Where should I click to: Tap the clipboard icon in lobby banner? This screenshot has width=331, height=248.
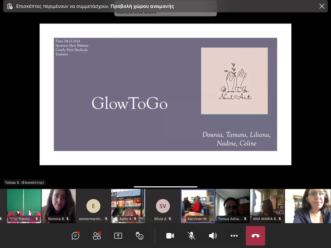point(10,6)
